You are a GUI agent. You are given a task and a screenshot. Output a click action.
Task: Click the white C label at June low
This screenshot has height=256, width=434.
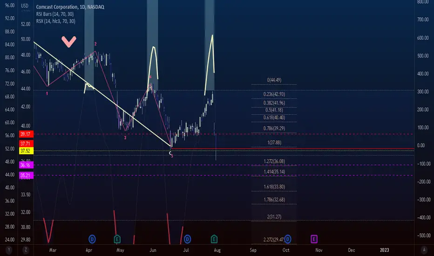170,153
